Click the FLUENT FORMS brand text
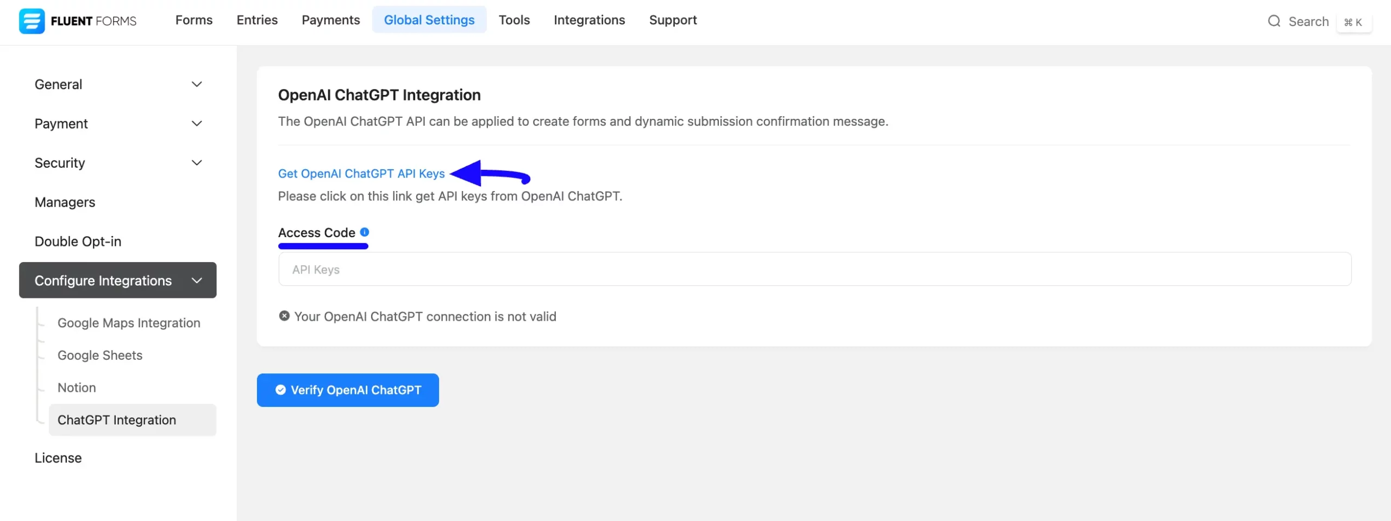1391x521 pixels. (93, 21)
